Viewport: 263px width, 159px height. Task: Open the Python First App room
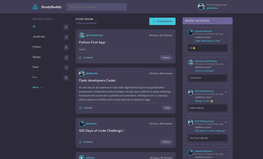(92, 42)
